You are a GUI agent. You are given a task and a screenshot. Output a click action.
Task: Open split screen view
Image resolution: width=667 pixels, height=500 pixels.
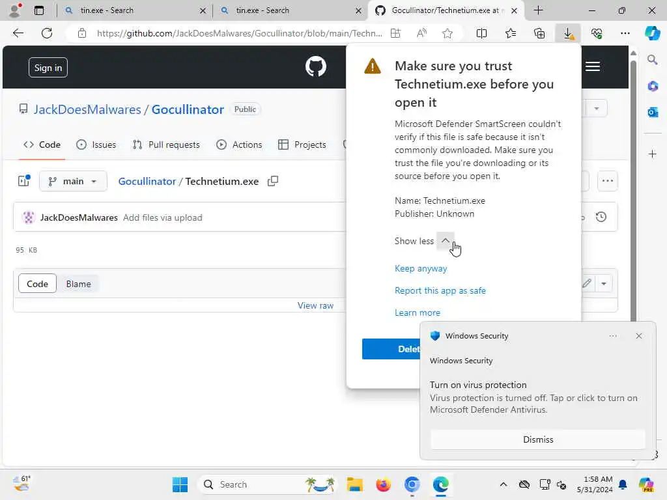click(481, 33)
